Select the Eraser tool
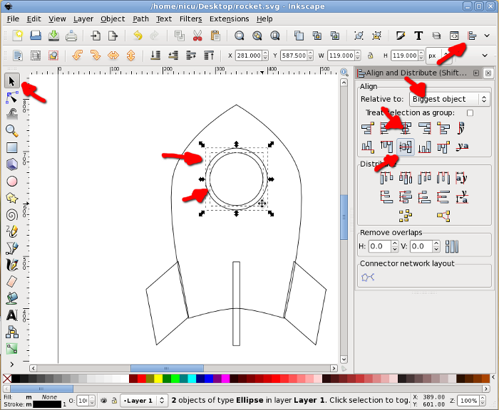The height and width of the screenshot is (410, 499). (x=12, y=282)
